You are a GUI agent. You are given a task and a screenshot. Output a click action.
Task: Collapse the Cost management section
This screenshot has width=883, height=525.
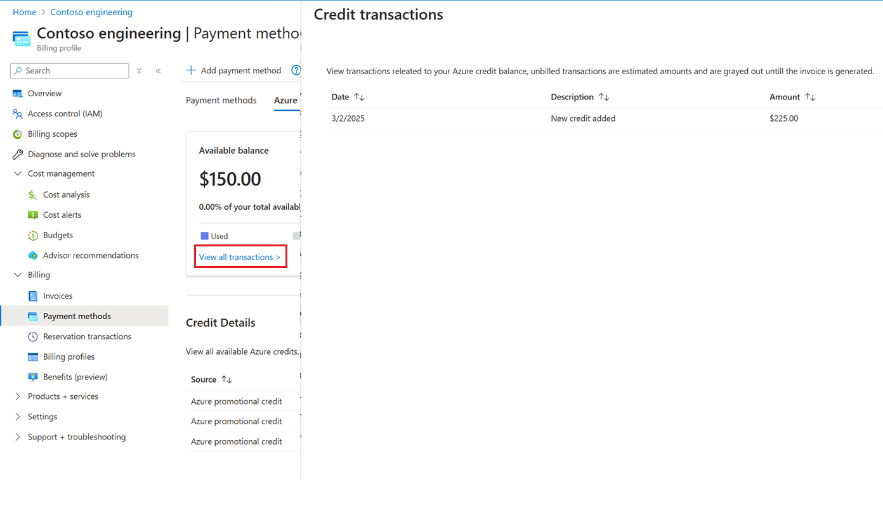[17, 173]
